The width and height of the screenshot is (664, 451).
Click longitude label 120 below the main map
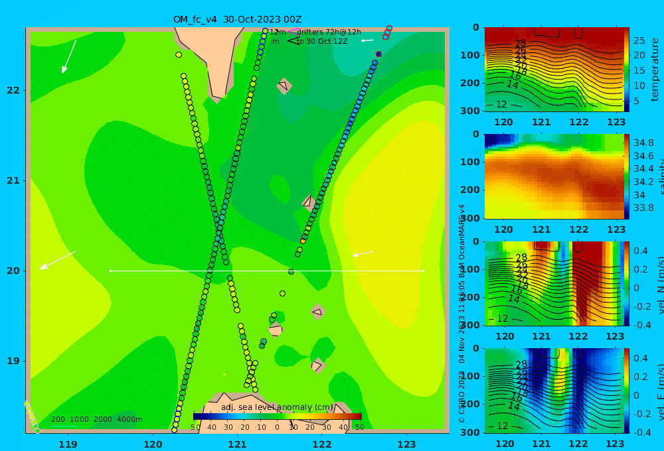(x=153, y=444)
